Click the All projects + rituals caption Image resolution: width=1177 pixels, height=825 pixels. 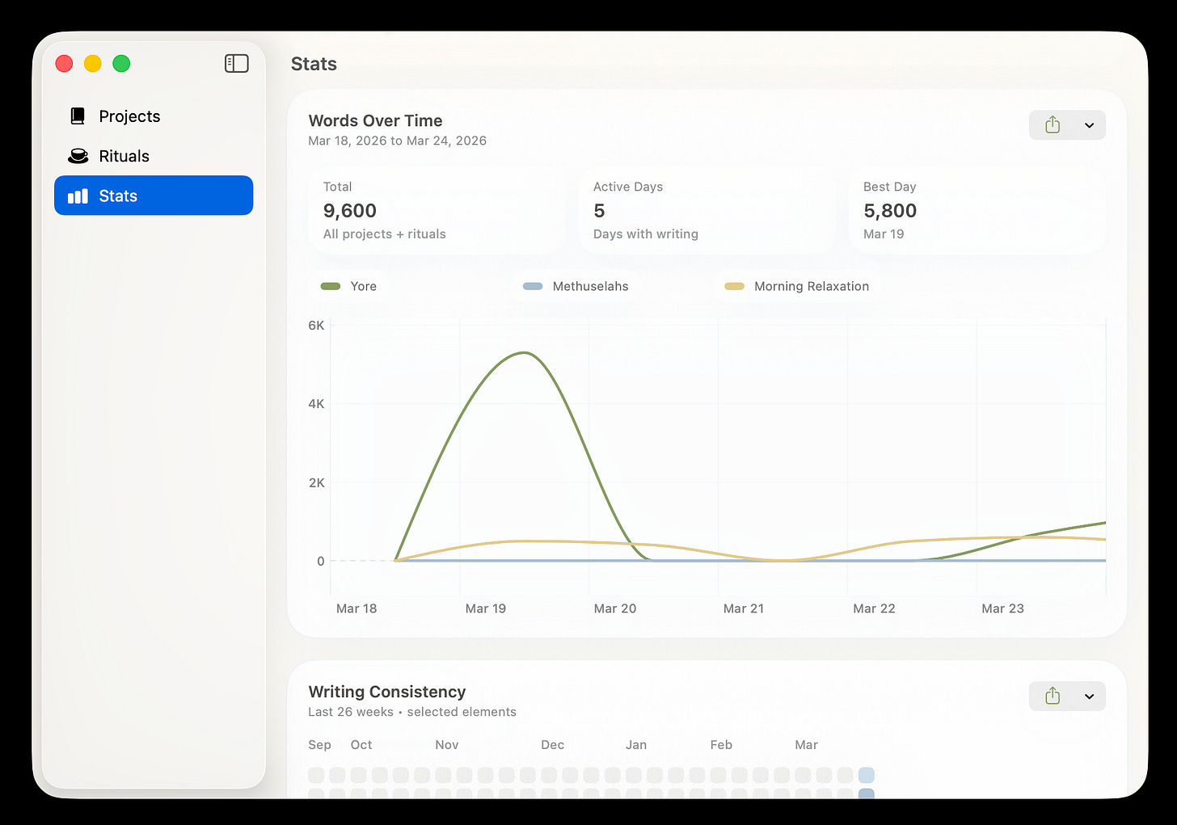(x=384, y=234)
